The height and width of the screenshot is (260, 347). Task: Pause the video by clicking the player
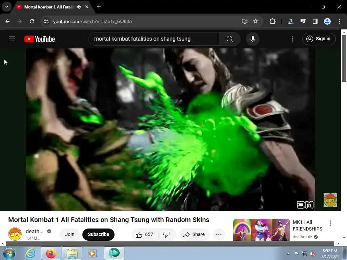170,129
